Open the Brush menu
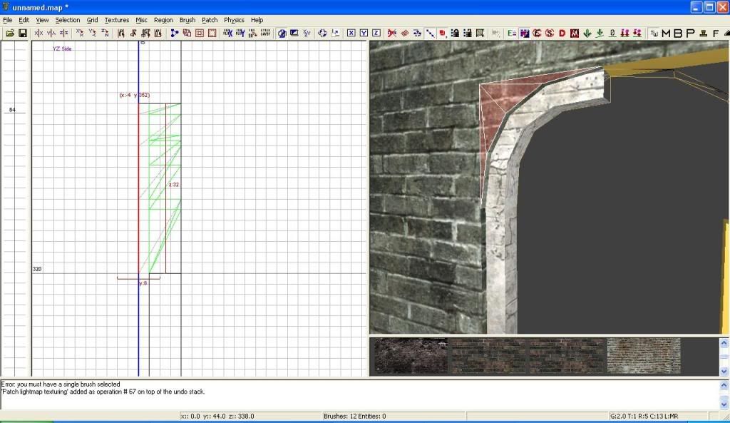This screenshot has height=423, width=730. [187, 20]
